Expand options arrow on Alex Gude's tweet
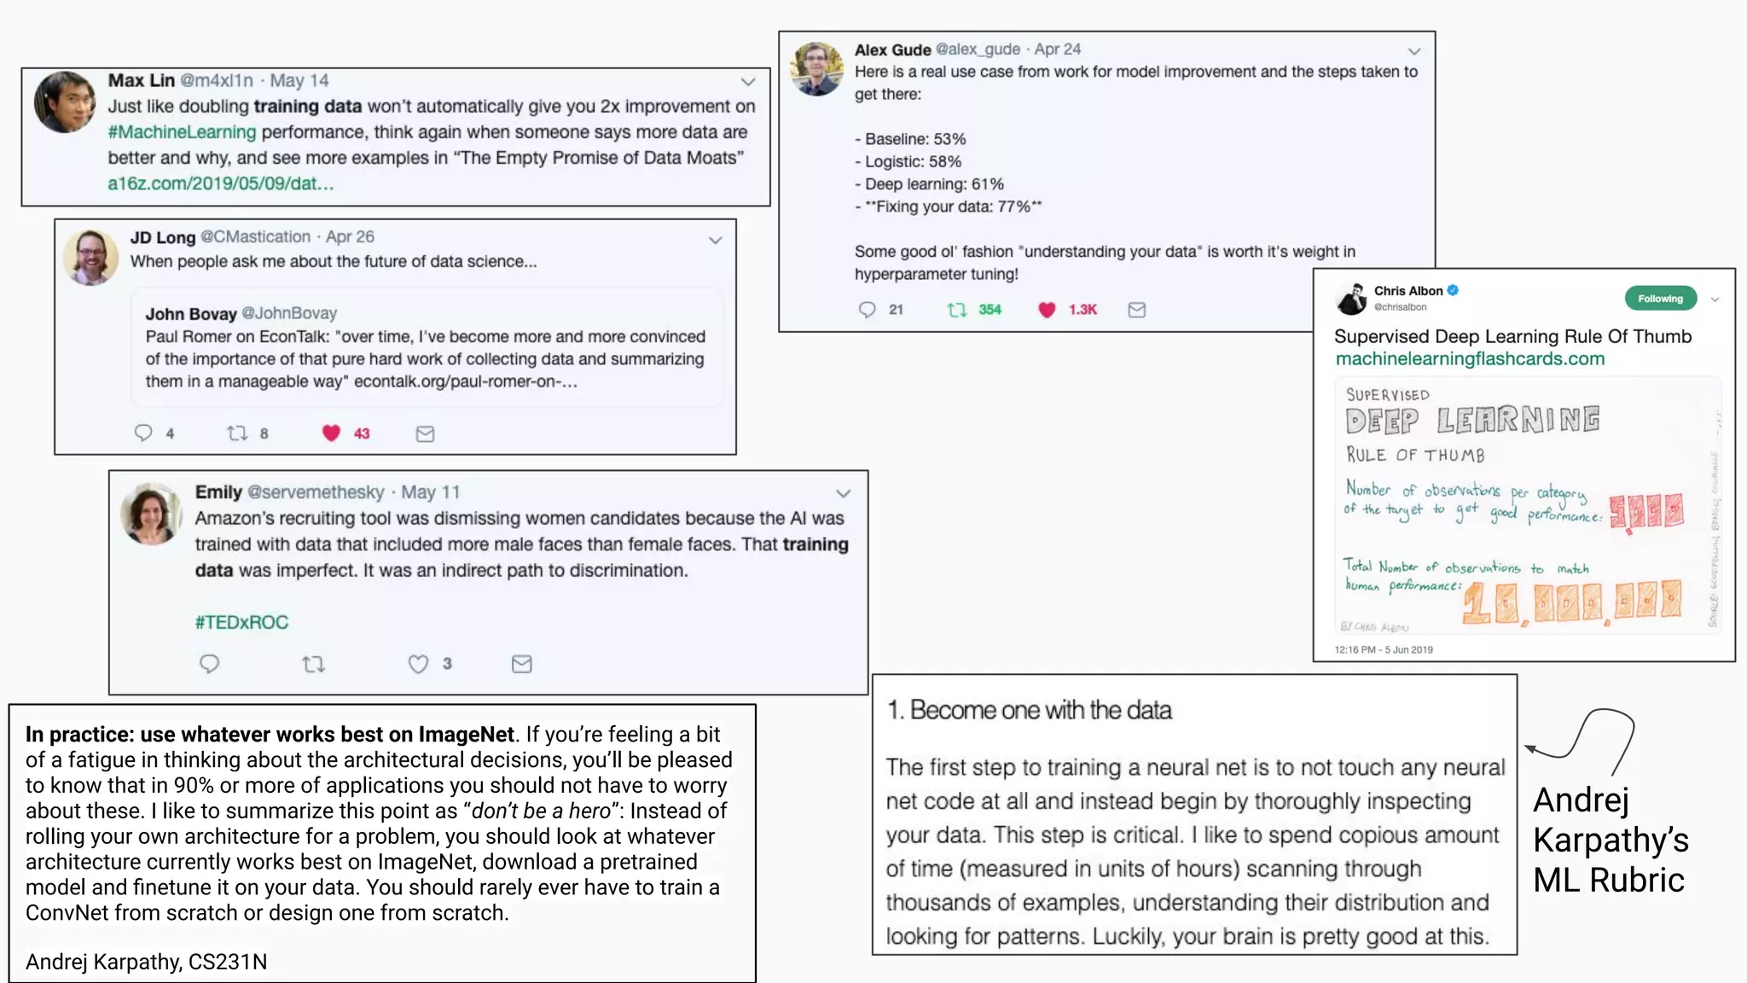Image resolution: width=1747 pixels, height=983 pixels. click(1413, 51)
